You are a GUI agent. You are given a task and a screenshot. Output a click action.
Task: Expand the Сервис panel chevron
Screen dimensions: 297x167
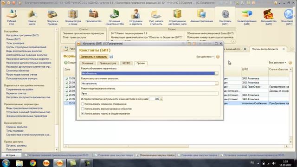pos(233,41)
